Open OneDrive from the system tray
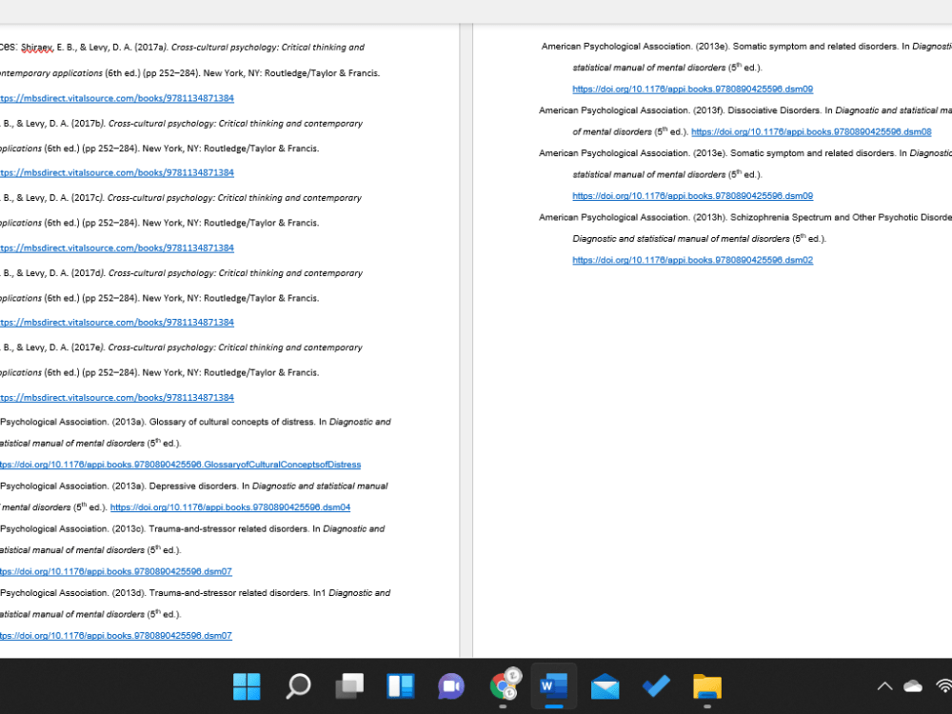Viewport: 952px width, 714px height. tap(912, 685)
